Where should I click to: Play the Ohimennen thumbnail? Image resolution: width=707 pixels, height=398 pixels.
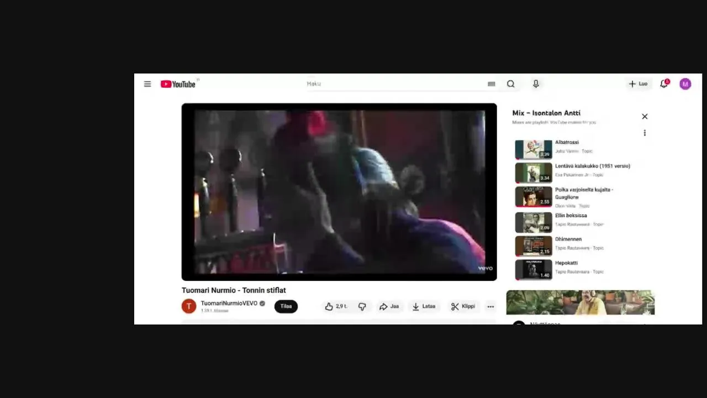[534, 246]
